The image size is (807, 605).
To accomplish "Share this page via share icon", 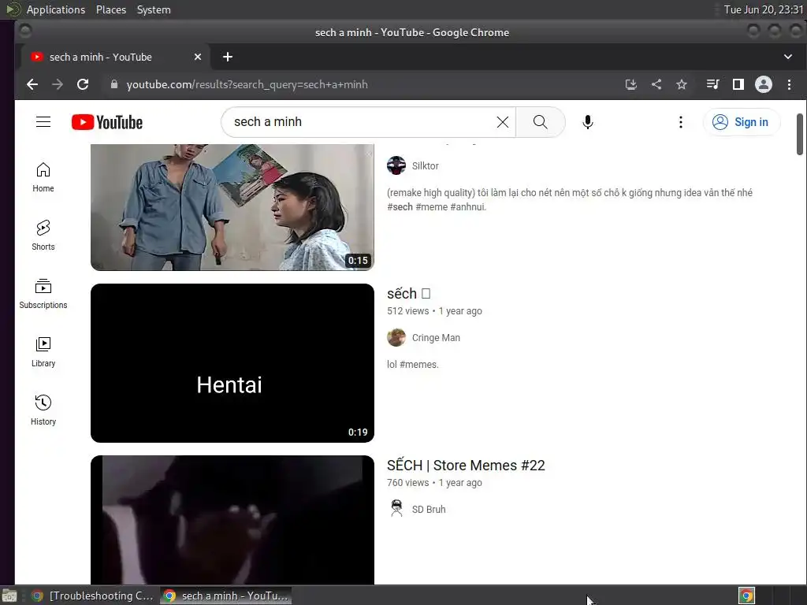I will (x=656, y=84).
